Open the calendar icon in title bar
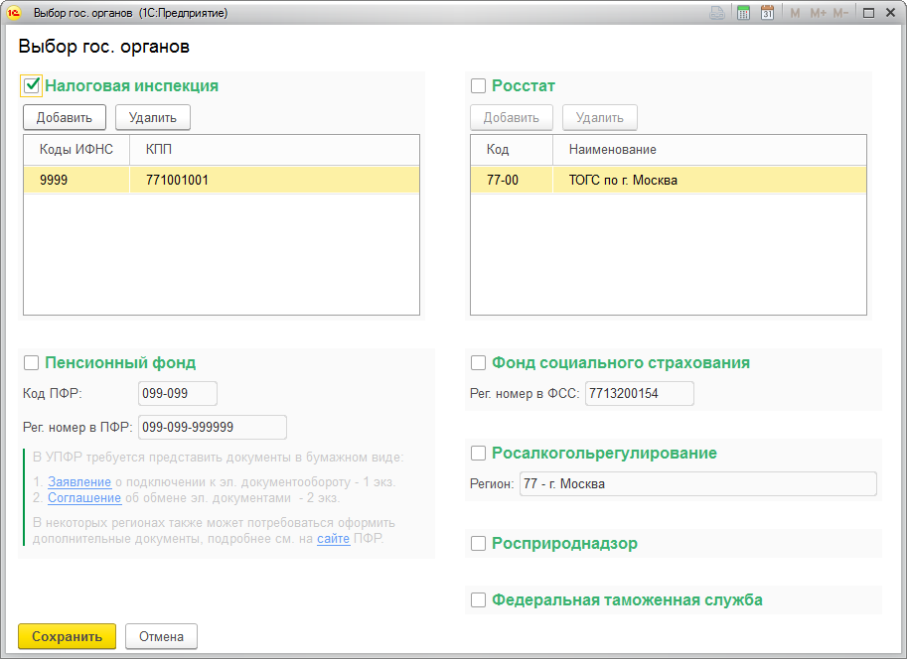The image size is (907, 659). coord(767,13)
